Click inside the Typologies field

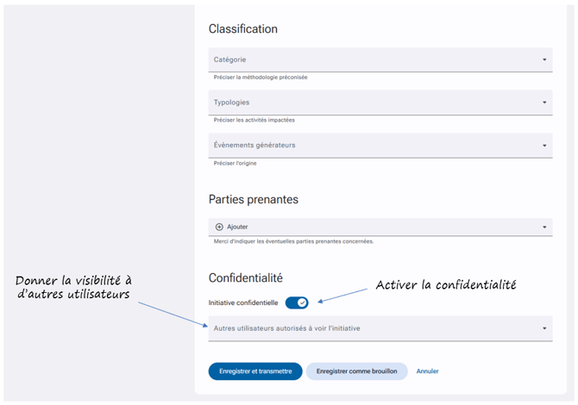tap(380, 103)
